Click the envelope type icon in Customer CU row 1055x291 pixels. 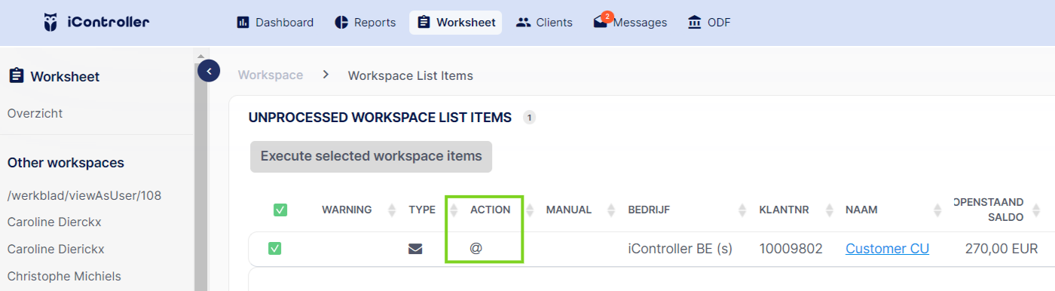pyautogui.click(x=415, y=249)
